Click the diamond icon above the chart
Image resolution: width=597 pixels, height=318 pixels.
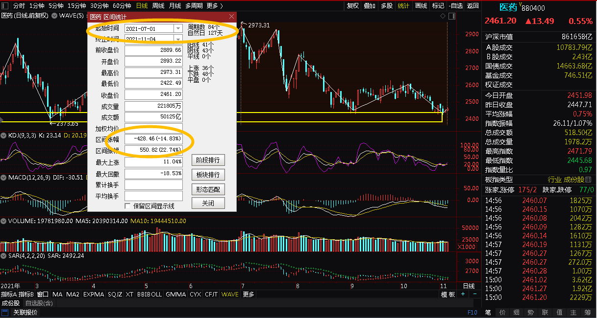click(x=444, y=16)
